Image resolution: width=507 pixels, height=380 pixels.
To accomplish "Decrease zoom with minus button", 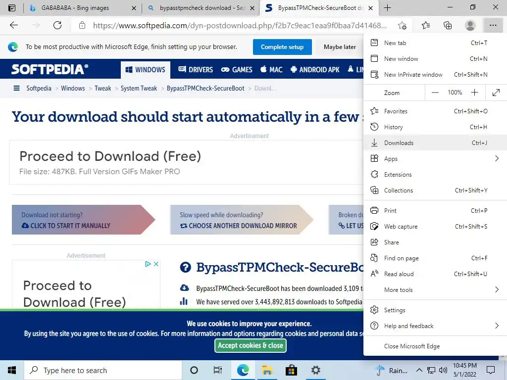I will [x=435, y=93].
